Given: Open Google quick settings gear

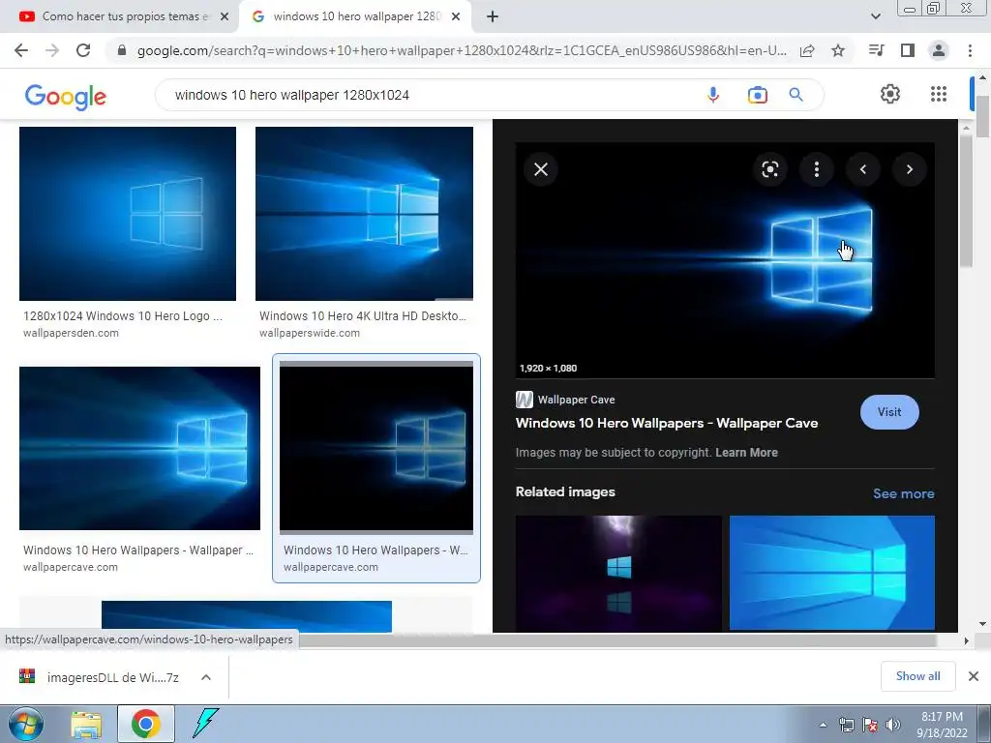Looking at the screenshot, I should (x=890, y=94).
